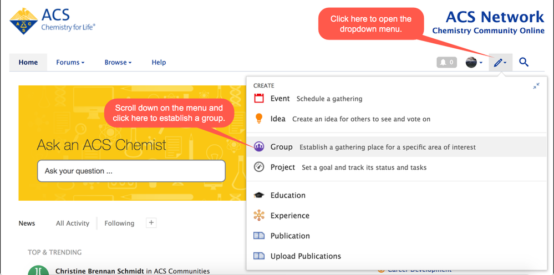The image size is (554, 275).
Task: Click the purple Group icon
Action: (x=259, y=147)
